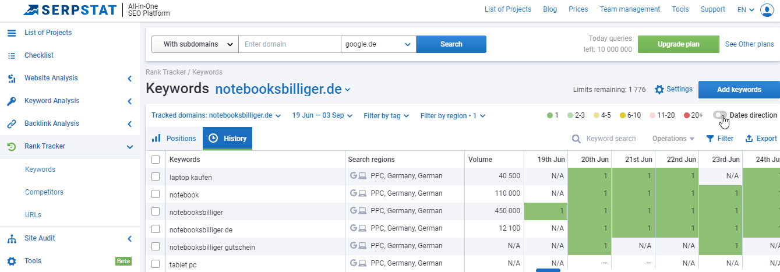The image size is (780, 272).
Task: Toggle the Dates direction switch
Action: (x=720, y=115)
